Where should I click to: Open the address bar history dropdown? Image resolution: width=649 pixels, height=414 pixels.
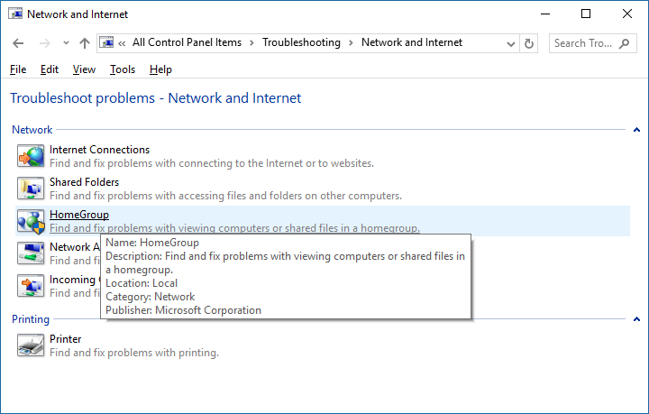(x=510, y=42)
